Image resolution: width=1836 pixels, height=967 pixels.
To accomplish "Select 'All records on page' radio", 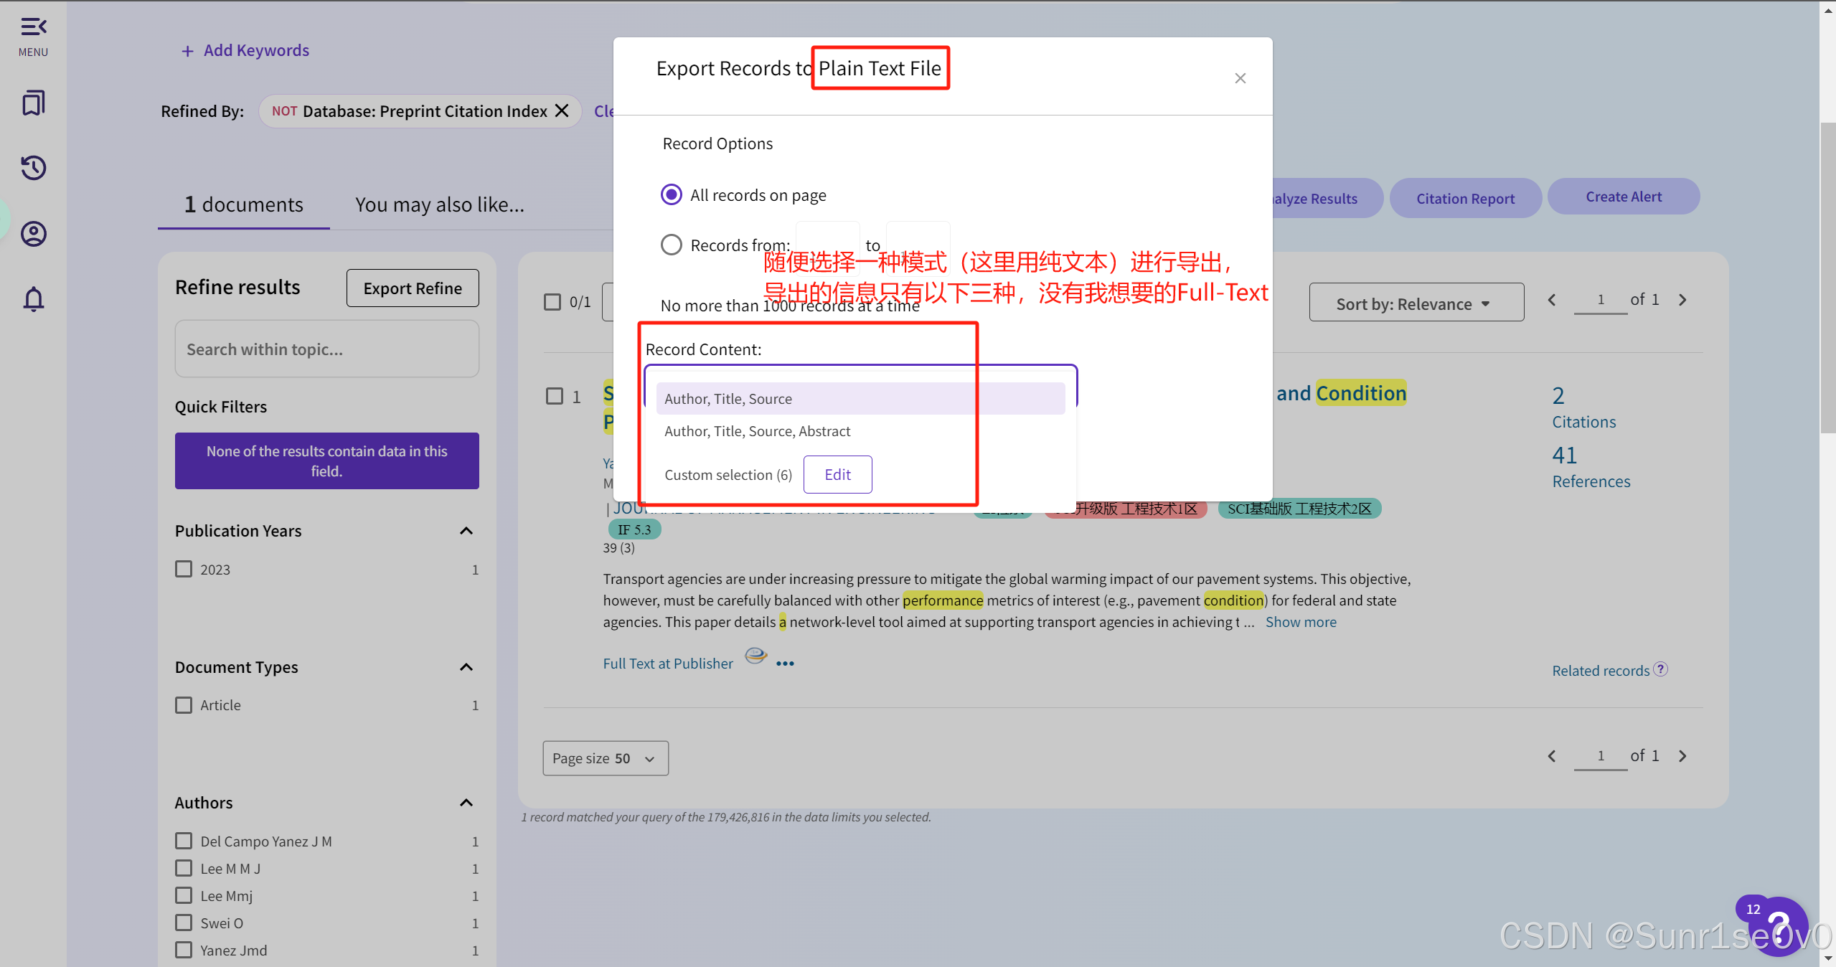I will pos(671,194).
